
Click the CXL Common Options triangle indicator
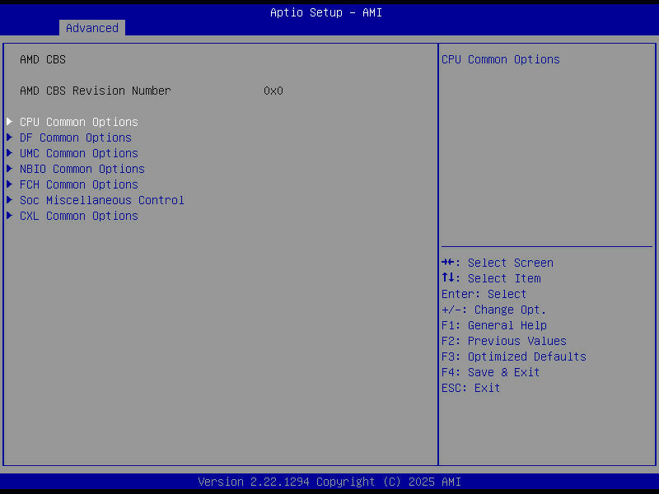[x=9, y=215]
